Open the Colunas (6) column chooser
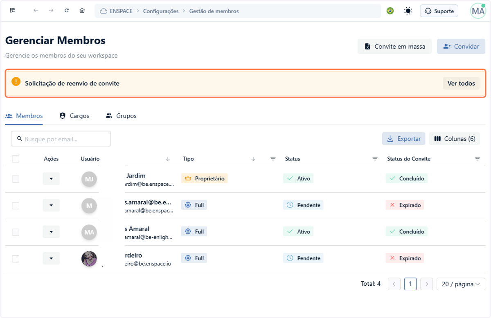Image resolution: width=491 pixels, height=318 pixels. [x=454, y=139]
